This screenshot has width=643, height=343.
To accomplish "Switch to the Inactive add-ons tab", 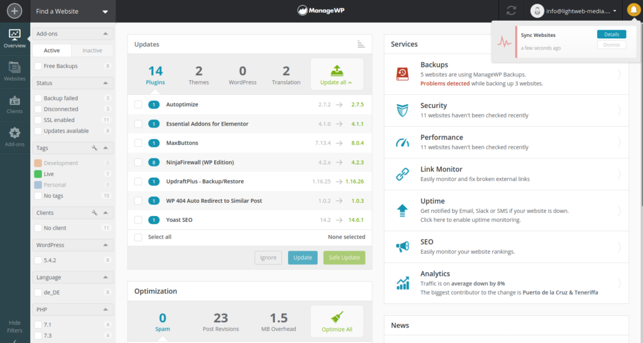I will (92, 50).
